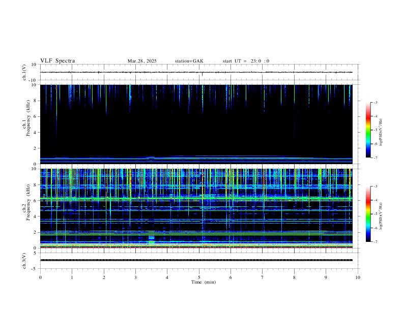The height and width of the screenshot is (311, 403).
Task: Click the 'Time (min)' axis label
Action: (204, 282)
